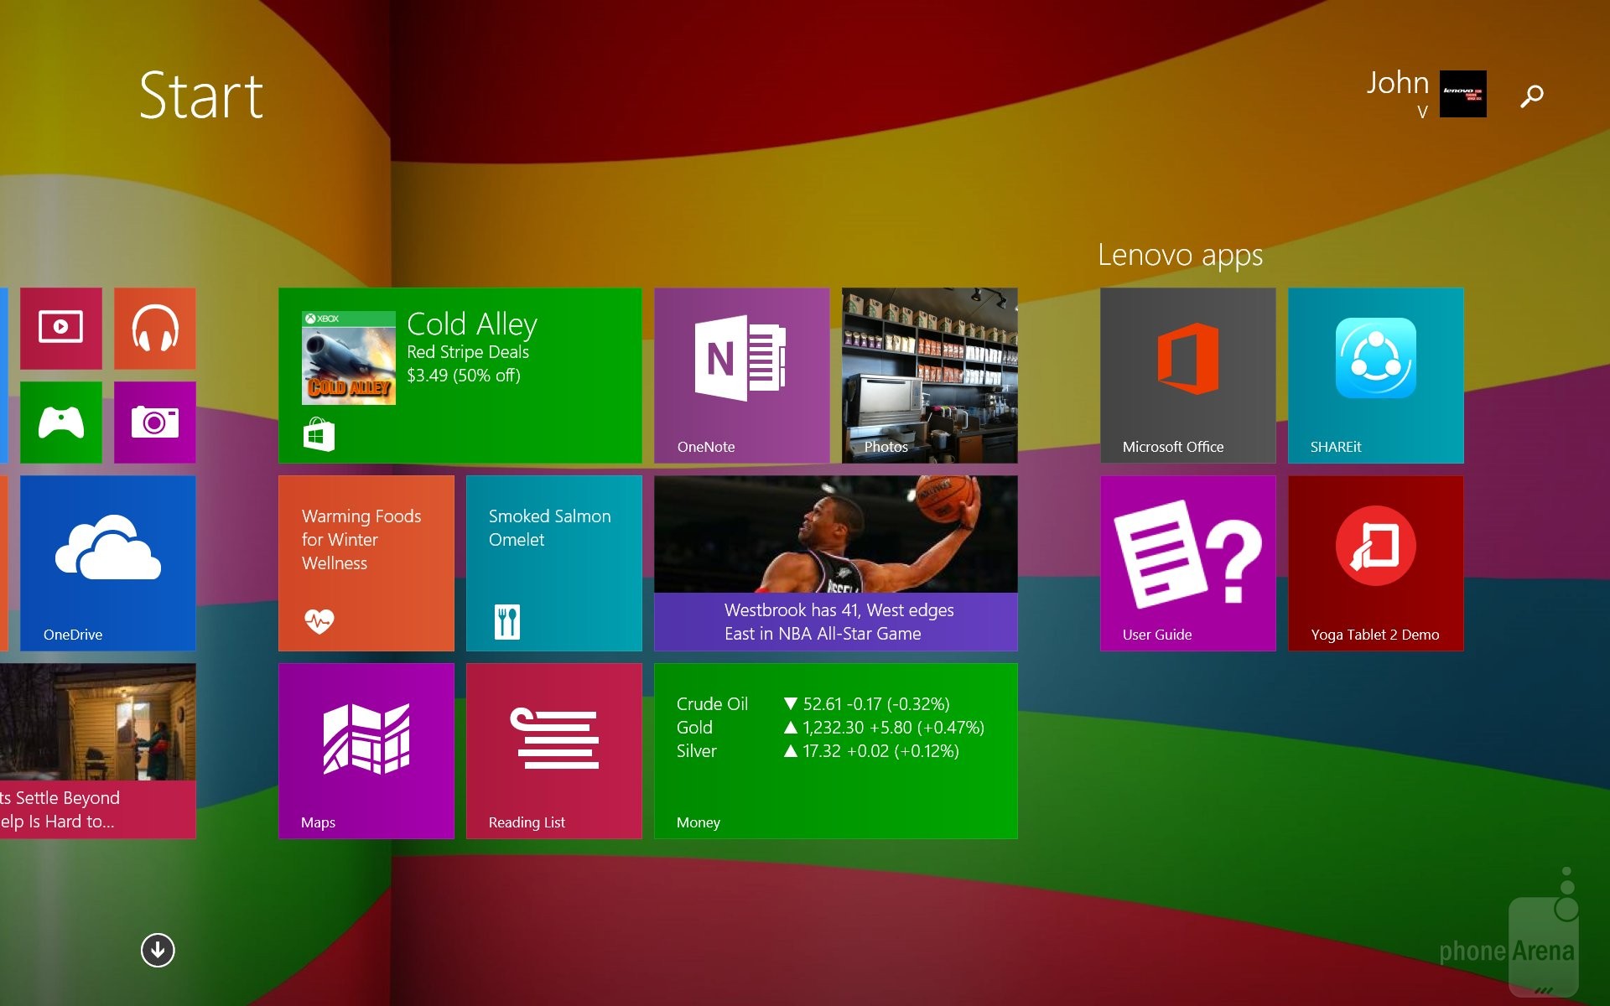Launch the Music headphones tile
This screenshot has height=1006, width=1610.
tap(154, 328)
